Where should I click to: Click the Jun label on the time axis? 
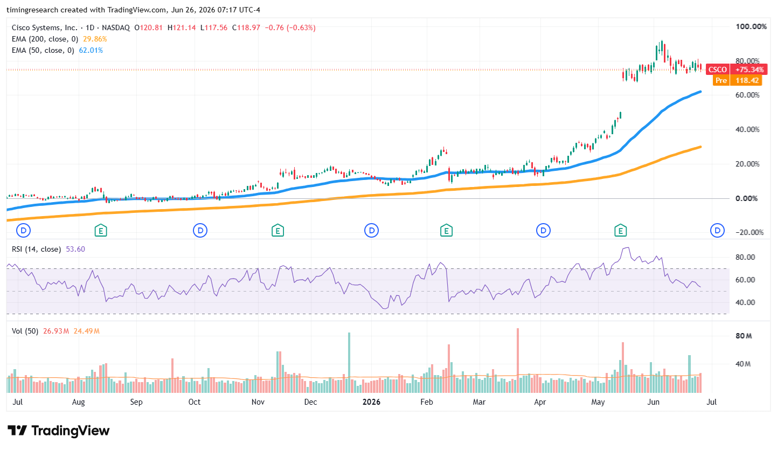[654, 402]
